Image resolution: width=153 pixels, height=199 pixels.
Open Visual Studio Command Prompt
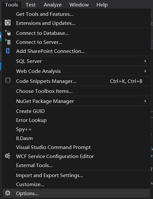(x=76, y=147)
